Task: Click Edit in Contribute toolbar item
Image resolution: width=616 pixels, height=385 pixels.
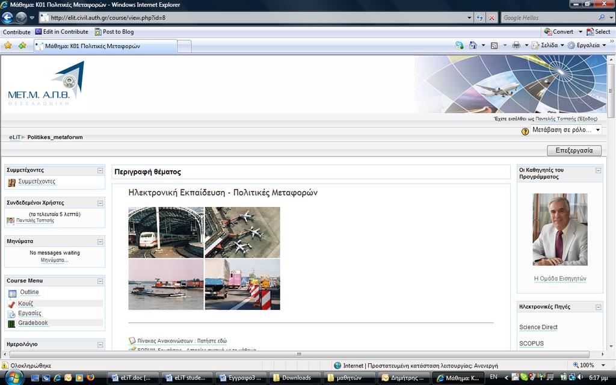Action: (62, 32)
